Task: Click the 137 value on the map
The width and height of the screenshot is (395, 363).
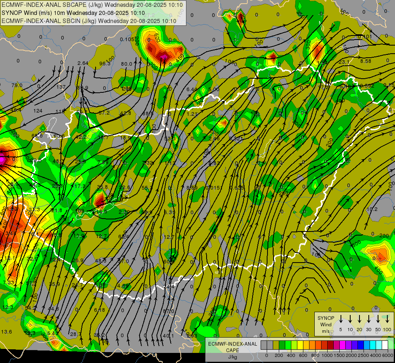Action: (61, 87)
